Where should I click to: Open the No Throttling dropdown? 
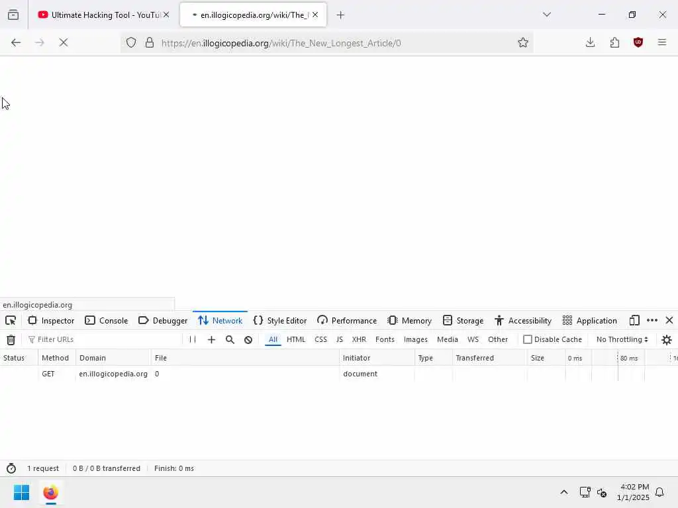[622, 339]
